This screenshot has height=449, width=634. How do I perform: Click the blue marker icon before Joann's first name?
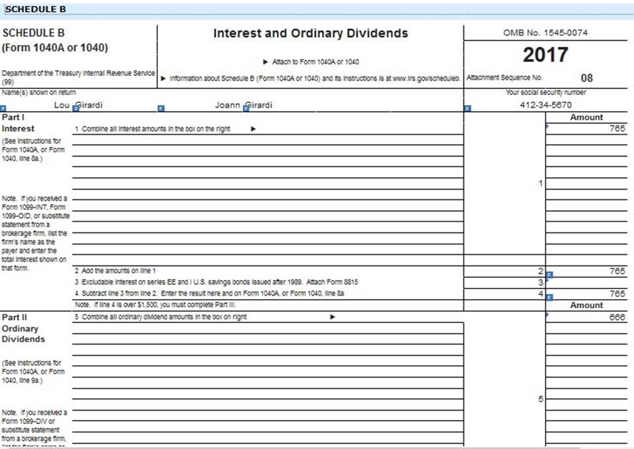point(161,108)
